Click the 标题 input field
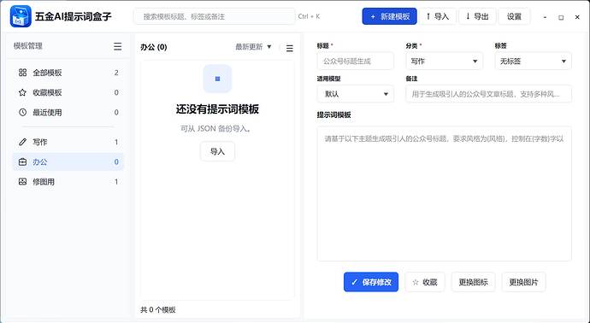590x323 pixels. tap(355, 61)
